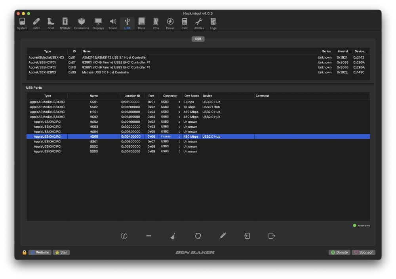Sort ports by Location ID column header
The height and width of the screenshot is (279, 396).
pos(132,96)
